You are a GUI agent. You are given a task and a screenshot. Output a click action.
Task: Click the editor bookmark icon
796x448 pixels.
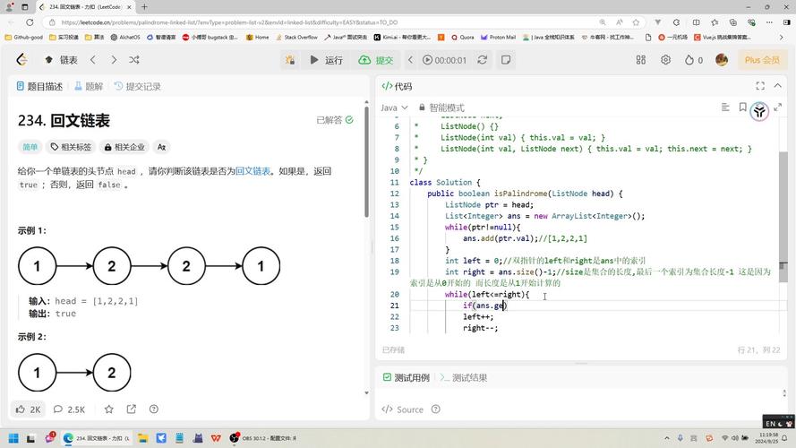[742, 108]
